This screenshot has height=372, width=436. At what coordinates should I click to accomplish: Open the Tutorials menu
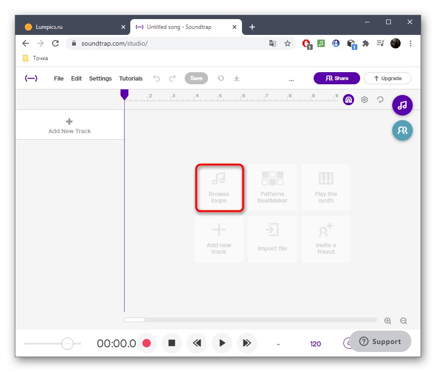131,79
